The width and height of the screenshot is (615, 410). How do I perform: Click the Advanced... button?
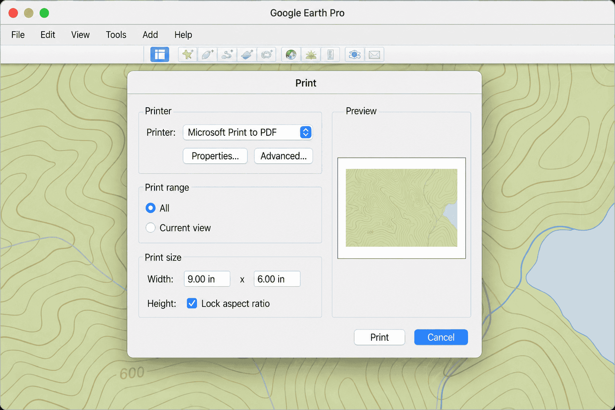[283, 156]
